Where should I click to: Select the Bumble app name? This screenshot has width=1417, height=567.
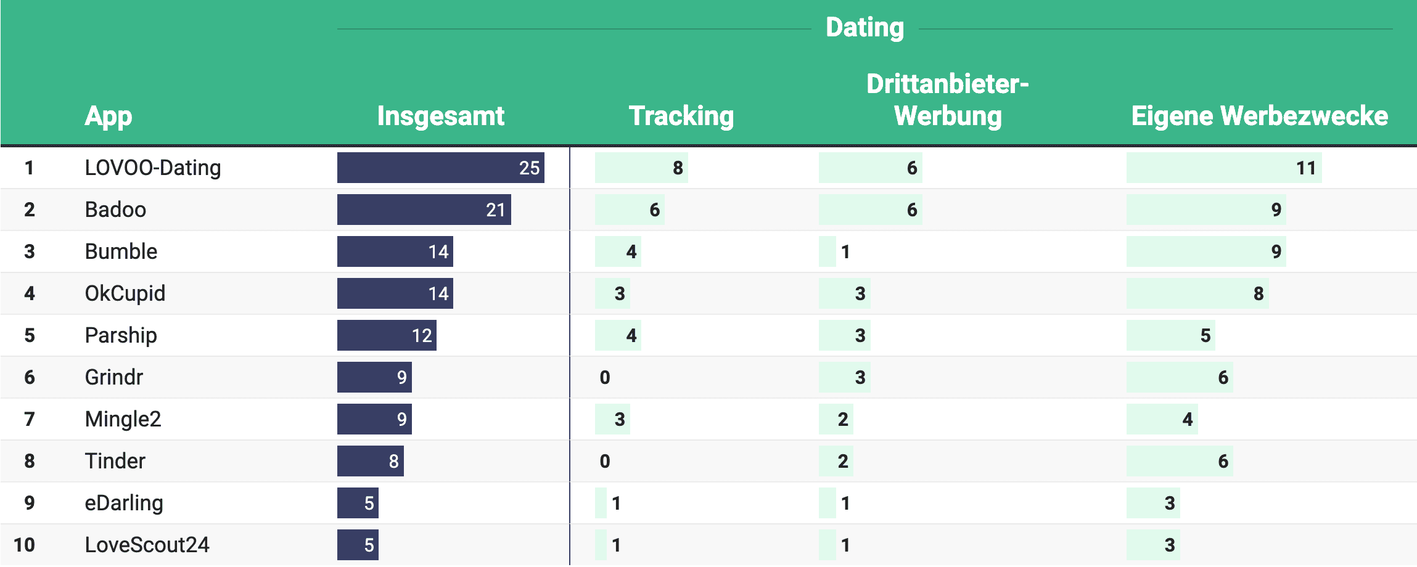121,251
